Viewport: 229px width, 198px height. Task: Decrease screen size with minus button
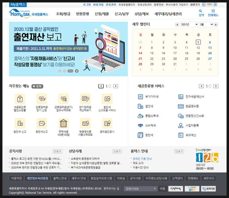[204, 5]
